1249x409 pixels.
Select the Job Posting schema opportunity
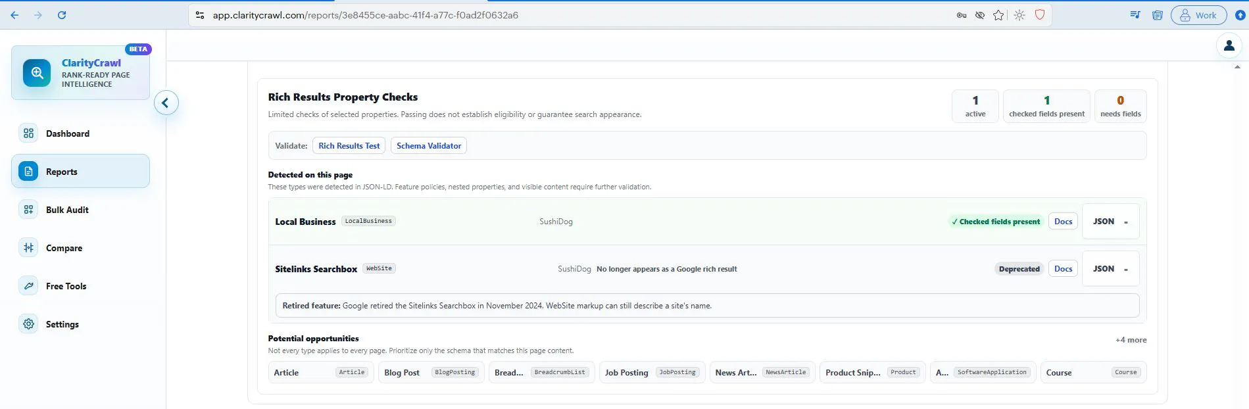pyautogui.click(x=652, y=372)
